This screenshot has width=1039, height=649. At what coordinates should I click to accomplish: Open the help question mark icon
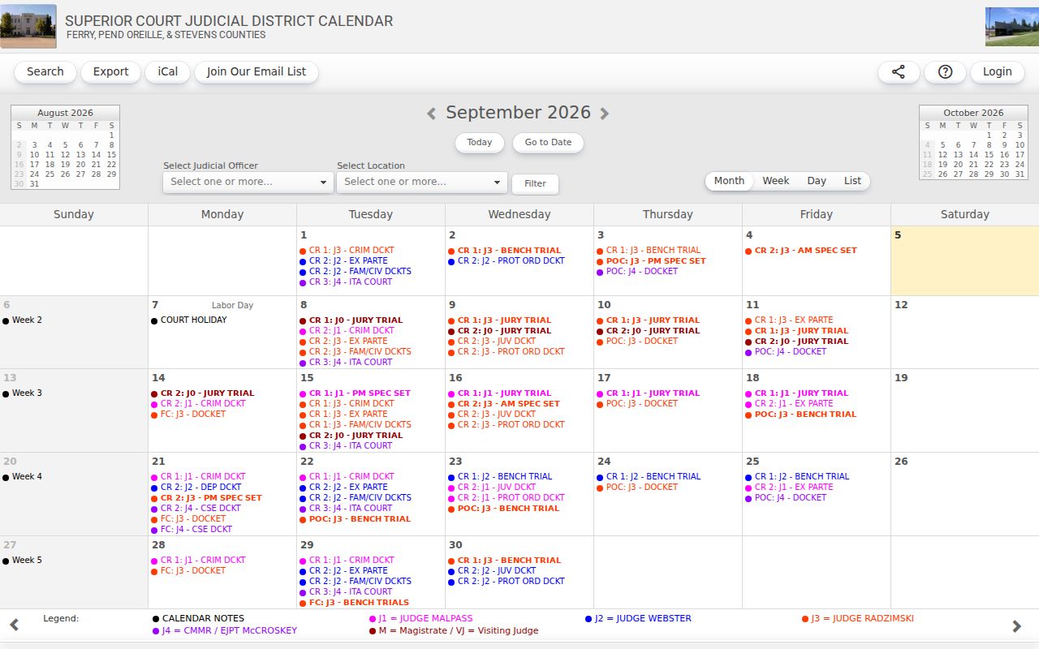point(945,71)
